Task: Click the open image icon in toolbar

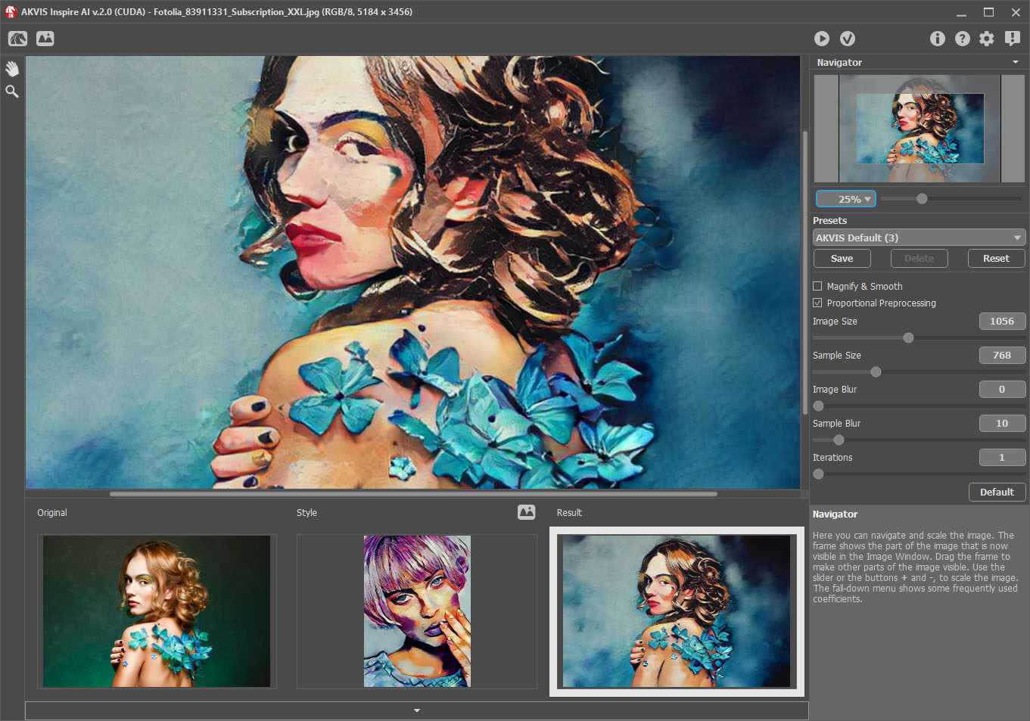Action: 45,39
